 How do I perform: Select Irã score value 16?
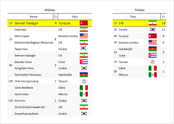[163, 23]
